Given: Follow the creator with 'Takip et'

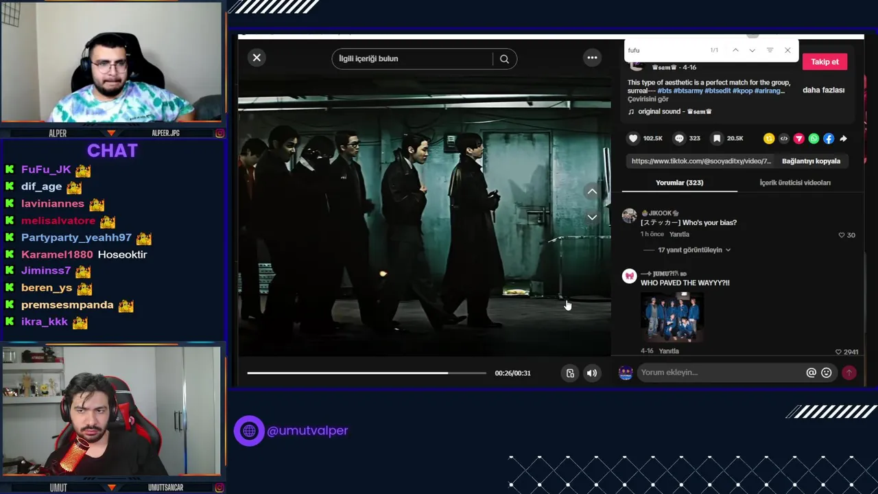Looking at the screenshot, I should pyautogui.click(x=824, y=62).
